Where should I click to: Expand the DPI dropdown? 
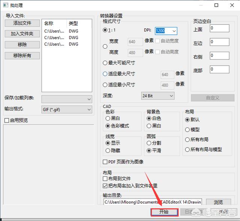174,31
